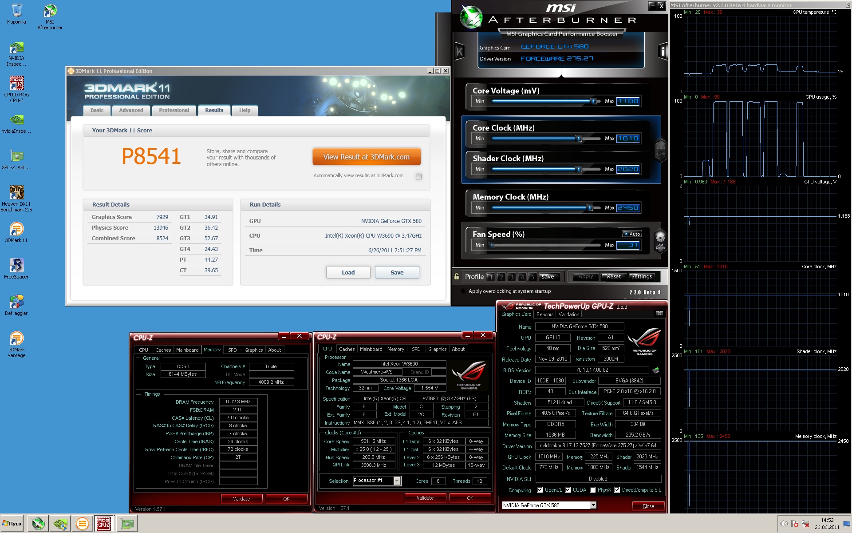Open the FreeSpacer desktop icon
This screenshot has height=533, width=852.
[16, 269]
